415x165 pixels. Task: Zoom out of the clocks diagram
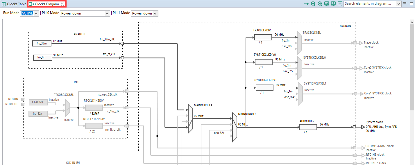point(320,4)
